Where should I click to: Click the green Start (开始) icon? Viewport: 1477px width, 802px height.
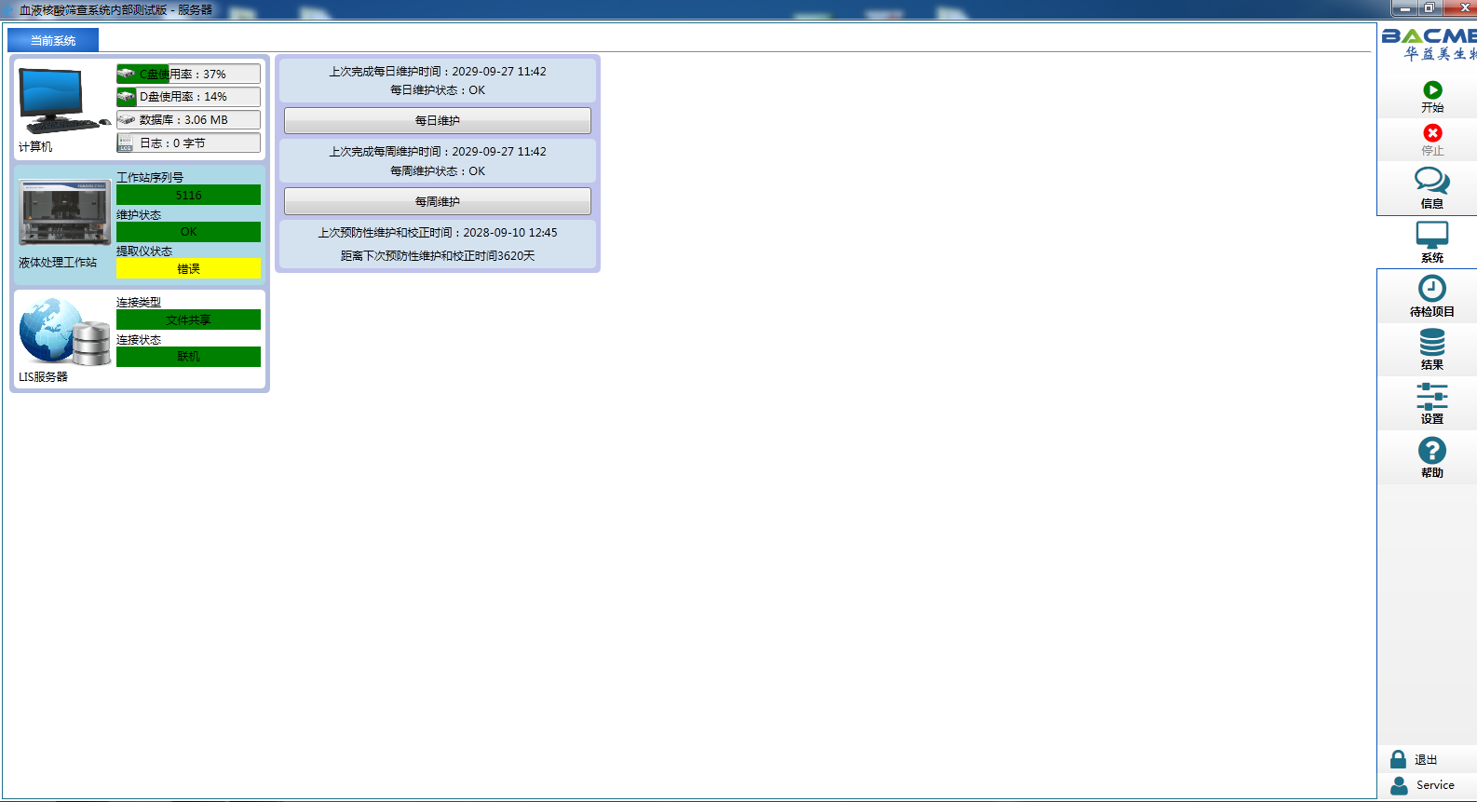click(x=1432, y=90)
